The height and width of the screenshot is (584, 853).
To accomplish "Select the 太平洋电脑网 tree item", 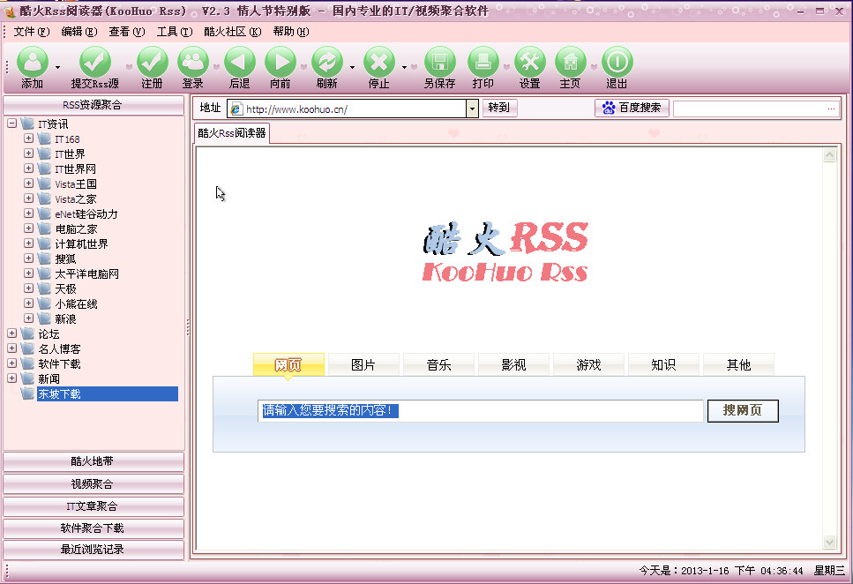I will click(86, 273).
